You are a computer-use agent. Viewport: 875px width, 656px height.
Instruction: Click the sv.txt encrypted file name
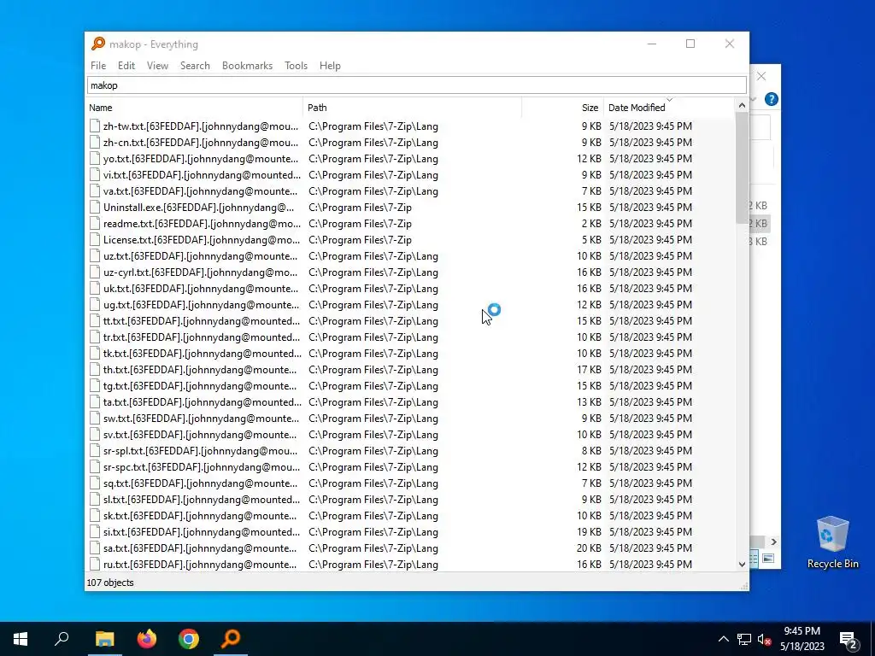point(200,435)
